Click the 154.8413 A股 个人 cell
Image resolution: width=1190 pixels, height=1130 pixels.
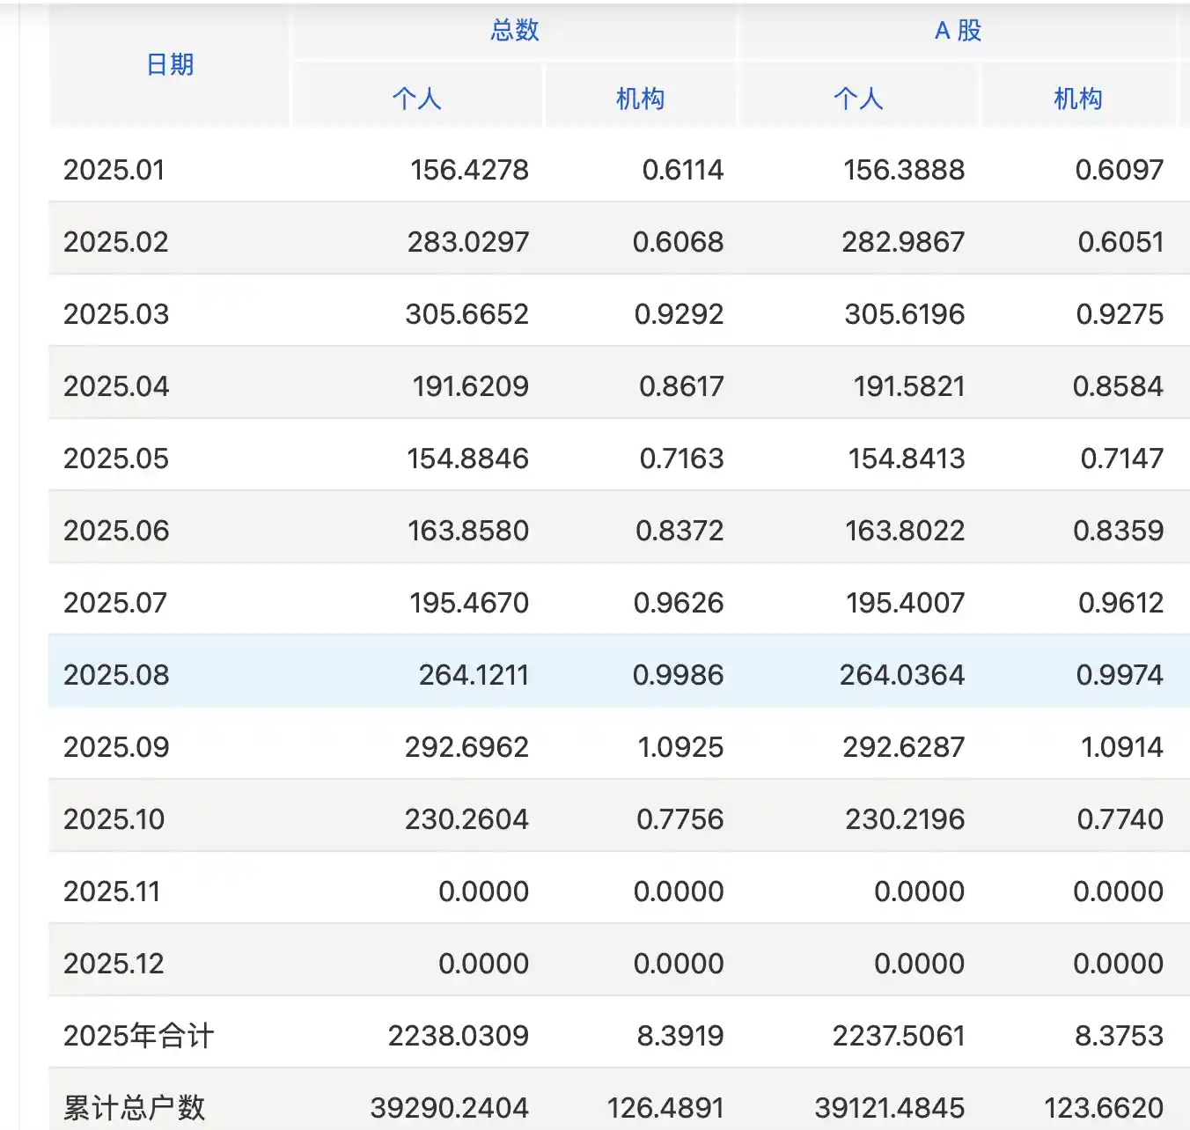(906, 459)
